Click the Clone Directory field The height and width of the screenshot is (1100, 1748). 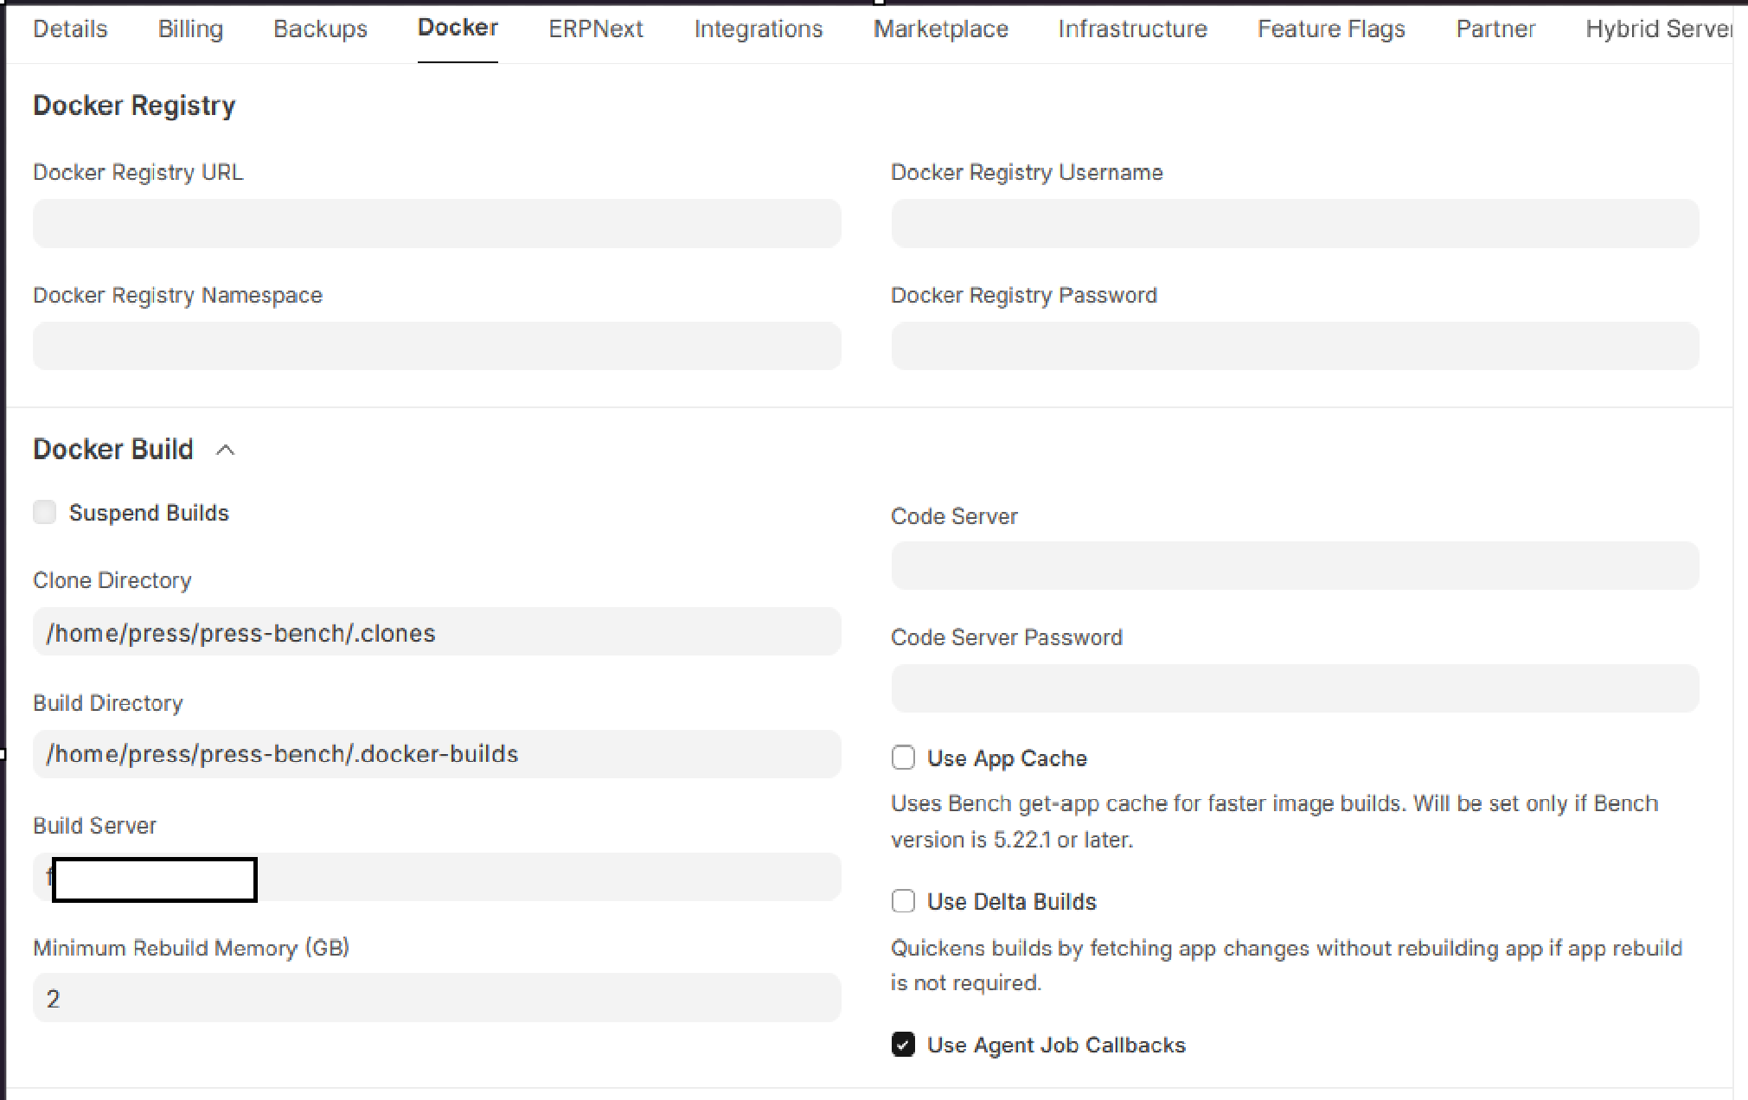pos(437,631)
